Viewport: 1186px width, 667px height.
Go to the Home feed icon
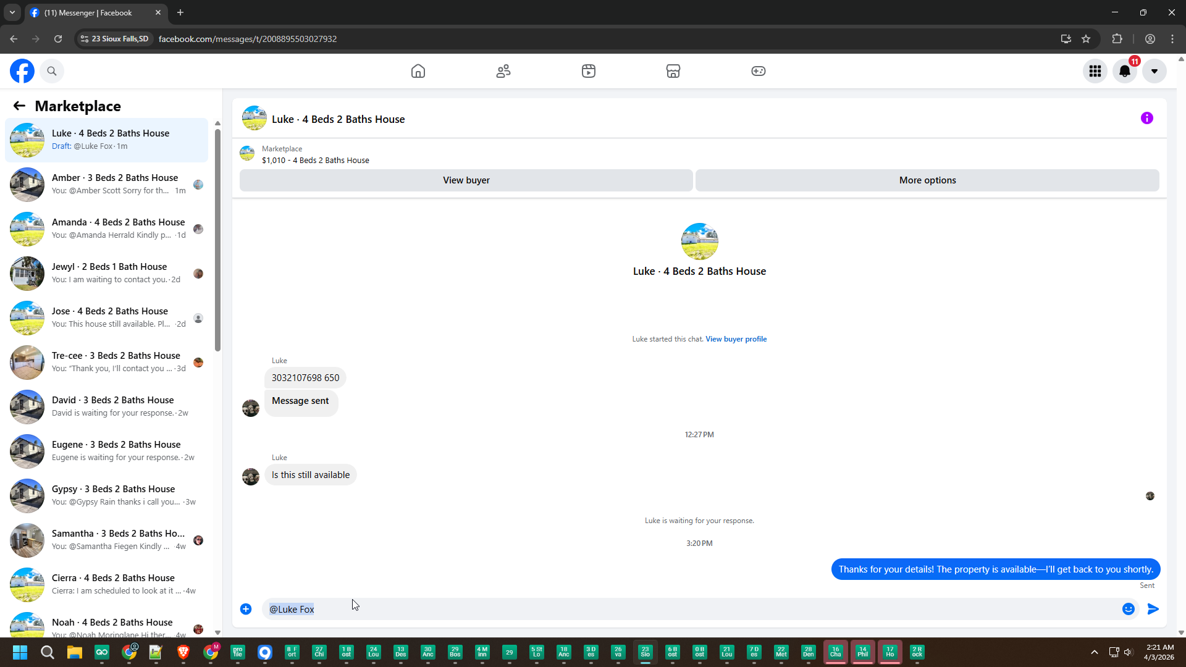(418, 71)
